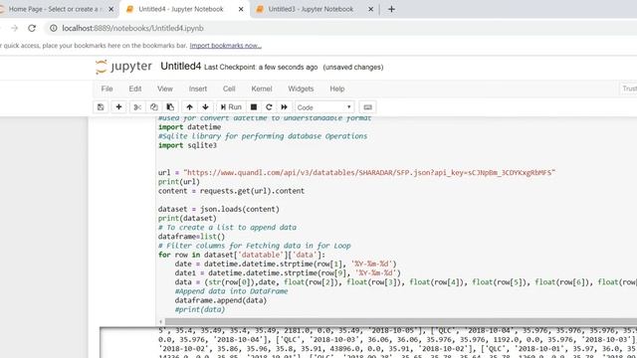This screenshot has height=358, width=637.
Task: Open the cell type Code dropdown
Action: click(324, 107)
